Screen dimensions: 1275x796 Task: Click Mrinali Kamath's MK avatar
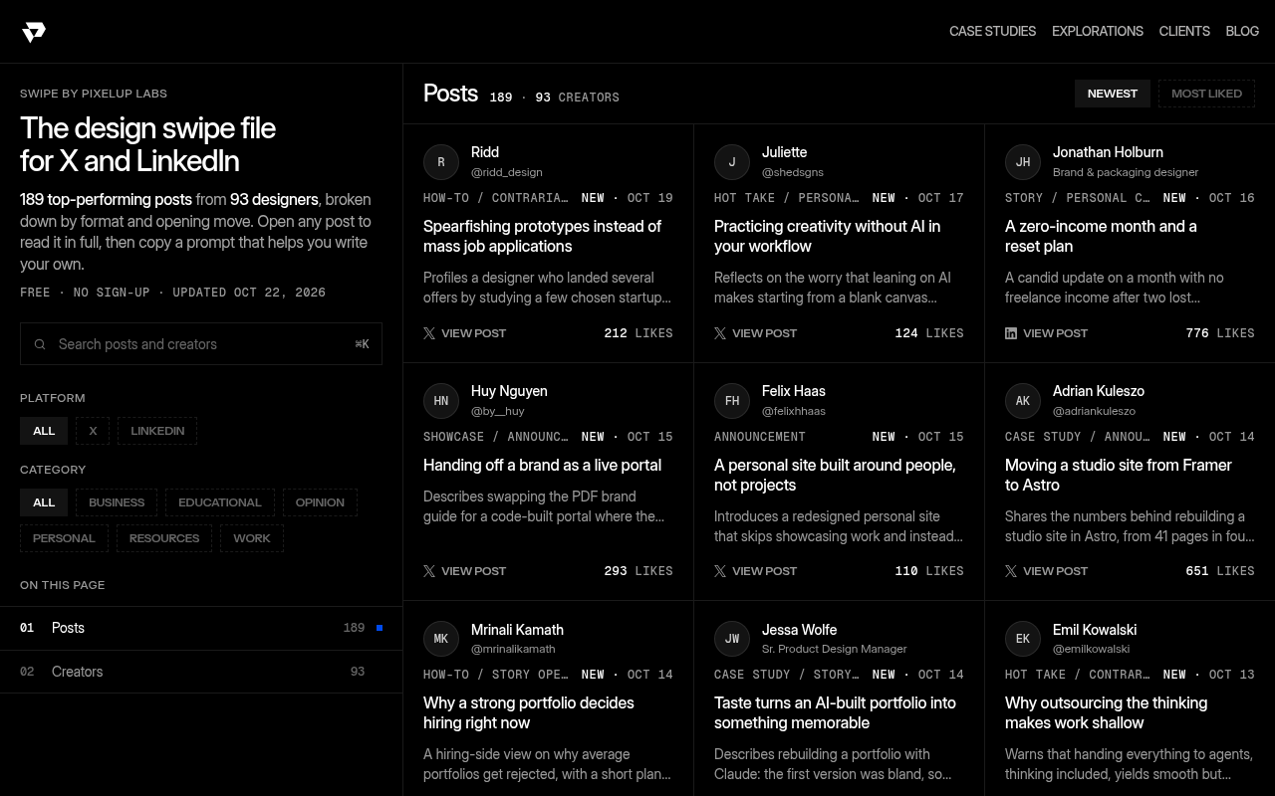click(x=441, y=639)
